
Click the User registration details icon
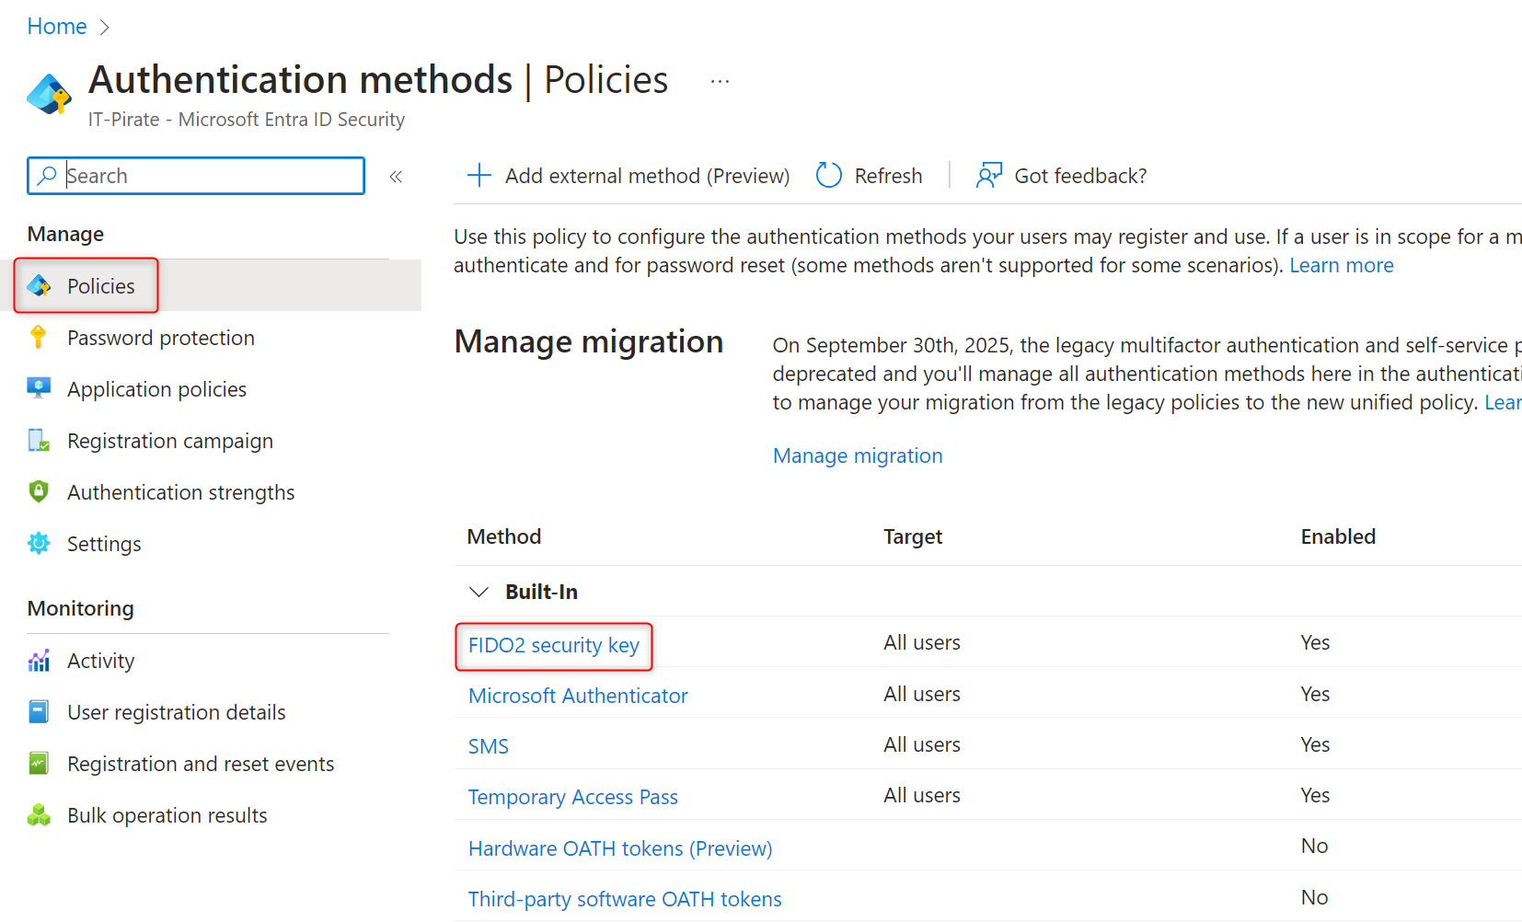39,712
